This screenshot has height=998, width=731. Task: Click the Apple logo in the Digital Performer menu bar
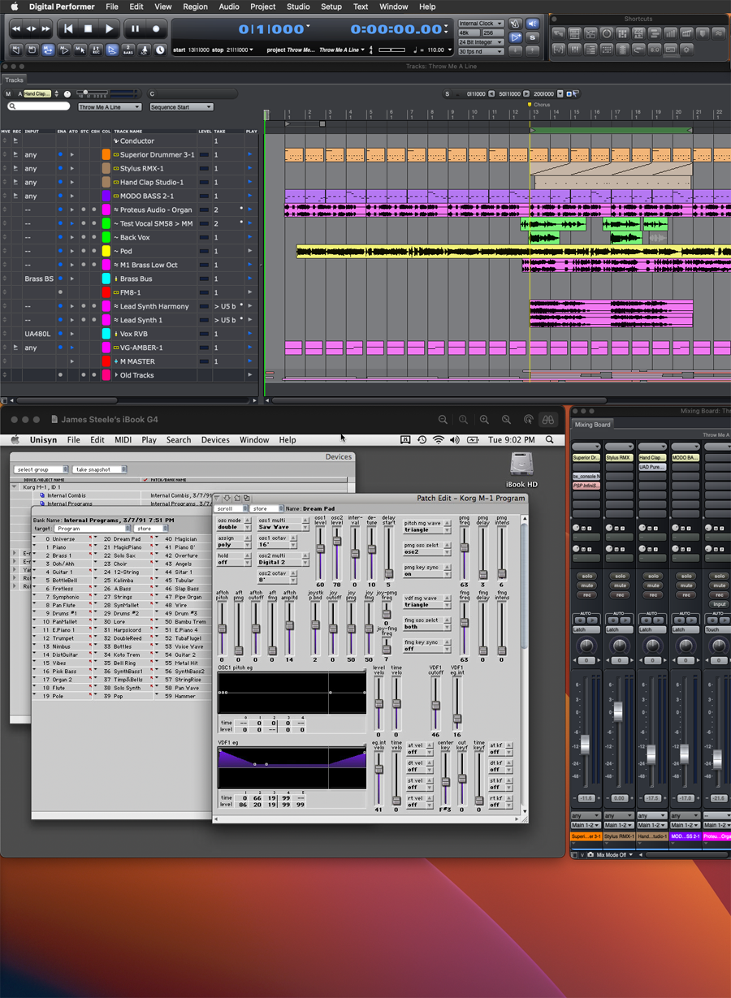14,6
